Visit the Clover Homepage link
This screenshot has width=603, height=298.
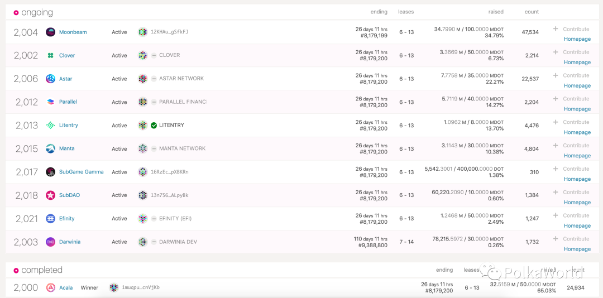pos(577,63)
